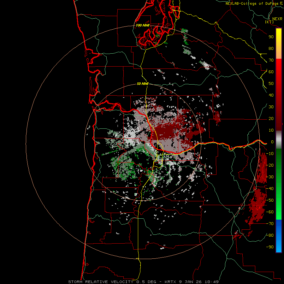Image resolution: width=284 pixels, height=284 pixels.
Task: Click the 90 value on the velocity scale
Action: 271,37
